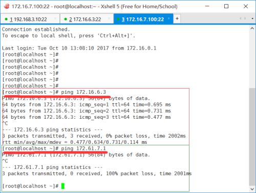
Task: Close the Xshell window
Action: 246,6
